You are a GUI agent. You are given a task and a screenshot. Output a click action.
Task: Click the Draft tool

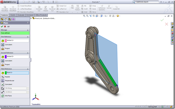coord(84,9)
